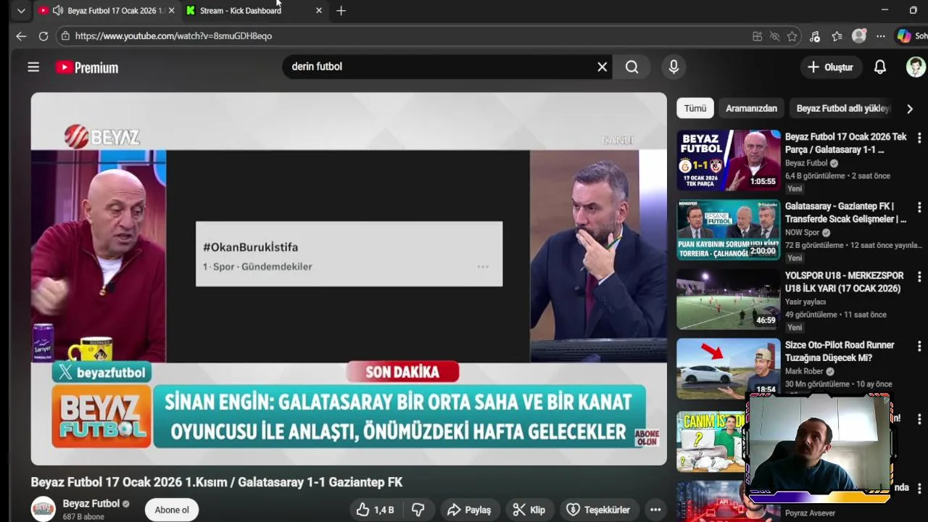Open 'Sizce Oto-Pilot Road Runner' video title
This screenshot has width=928, height=522.
pyautogui.click(x=840, y=352)
